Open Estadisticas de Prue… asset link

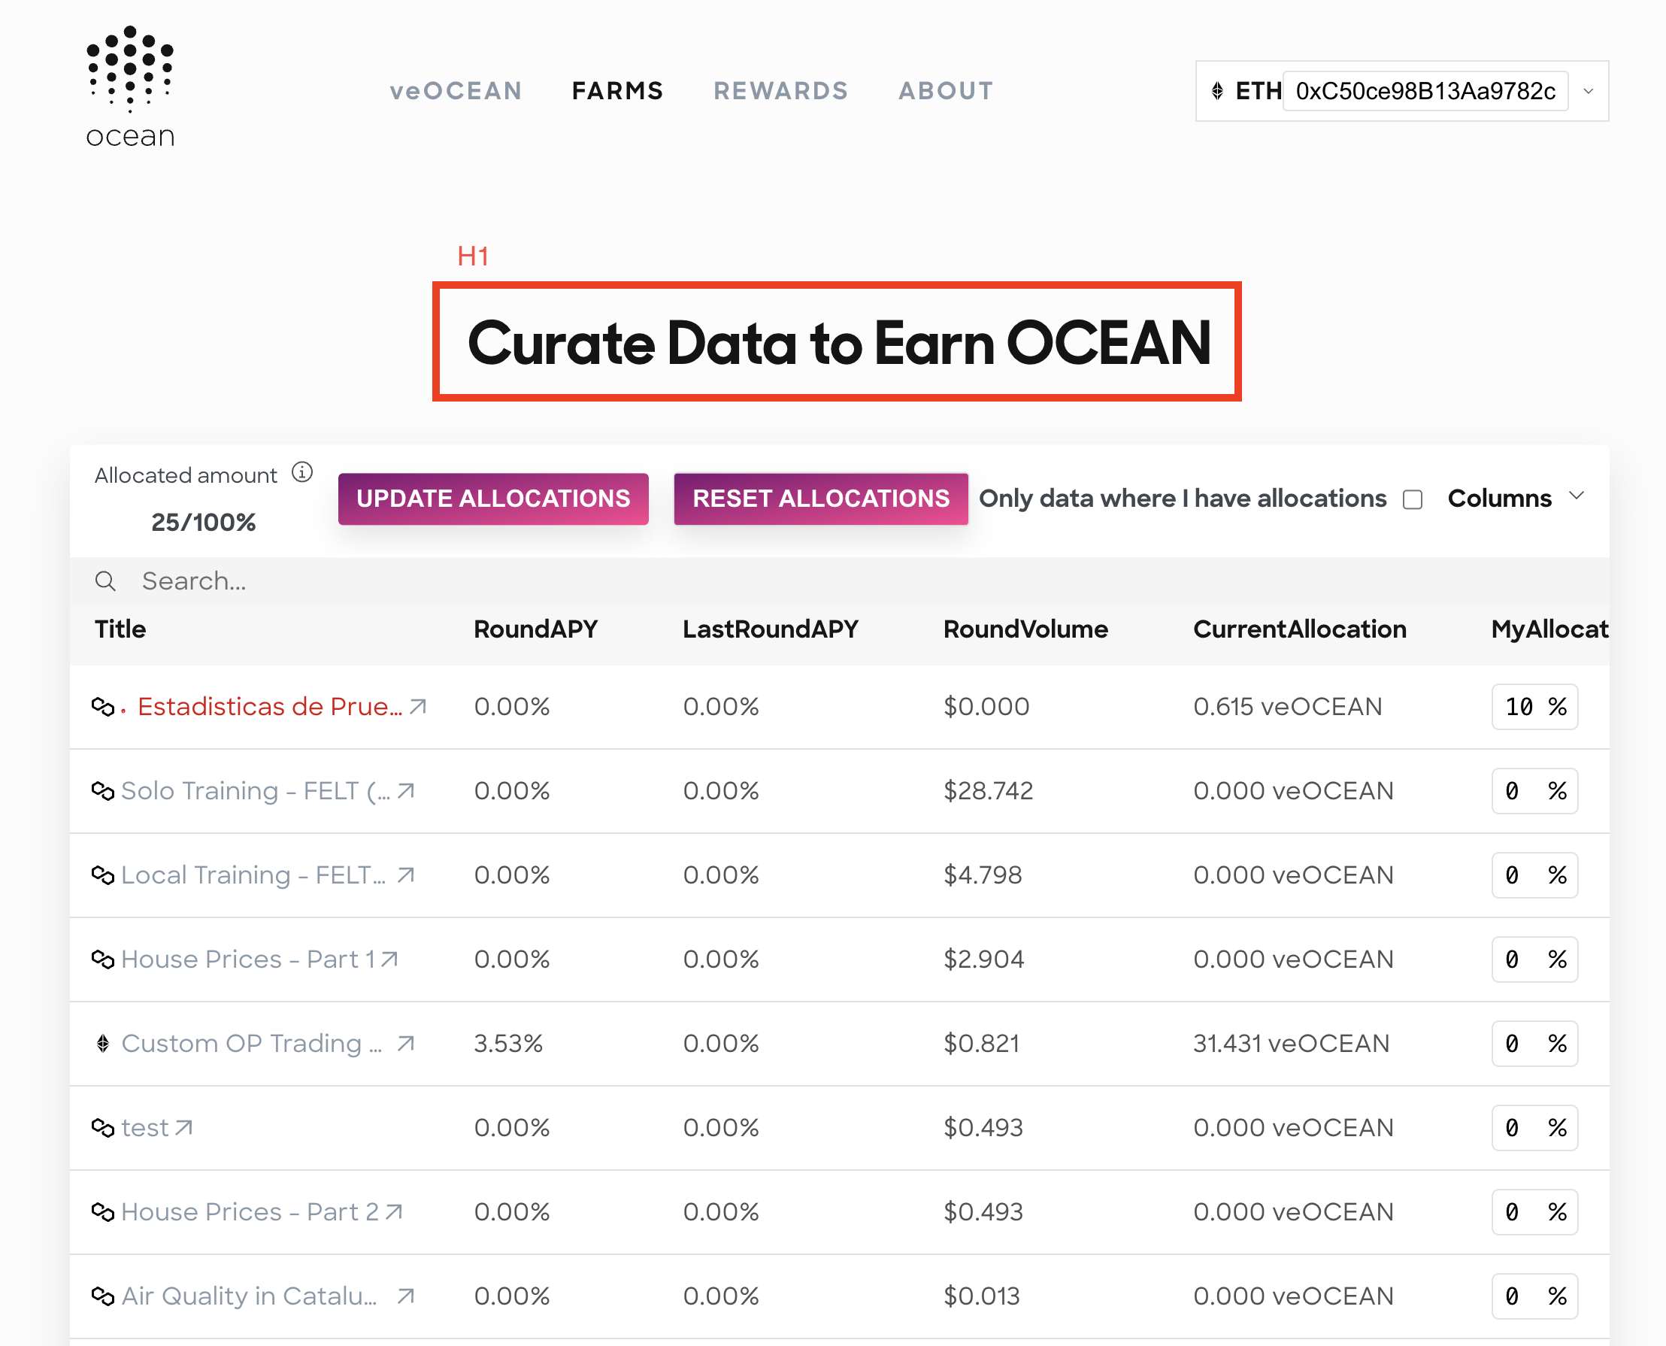270,706
